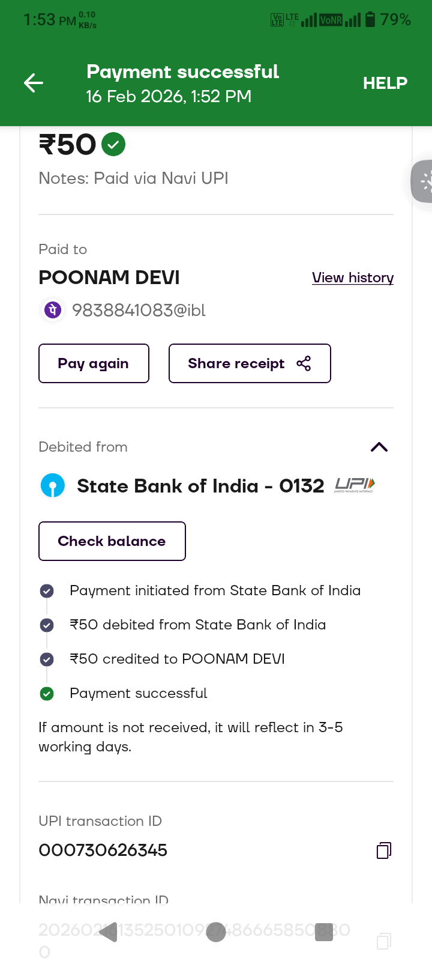432x961 pixels.
Task: Tap the floating assistant button at right edge
Action: coord(424,181)
